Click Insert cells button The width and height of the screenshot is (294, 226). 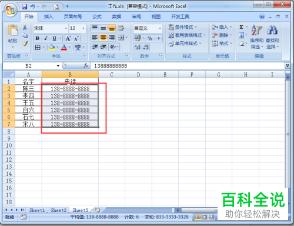222,27
